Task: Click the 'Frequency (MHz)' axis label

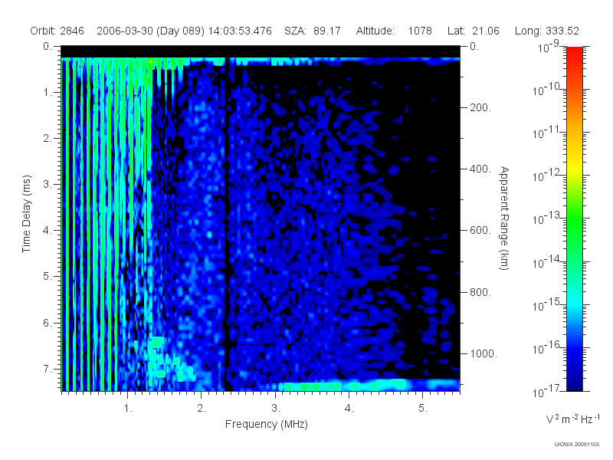Action: 266,424
